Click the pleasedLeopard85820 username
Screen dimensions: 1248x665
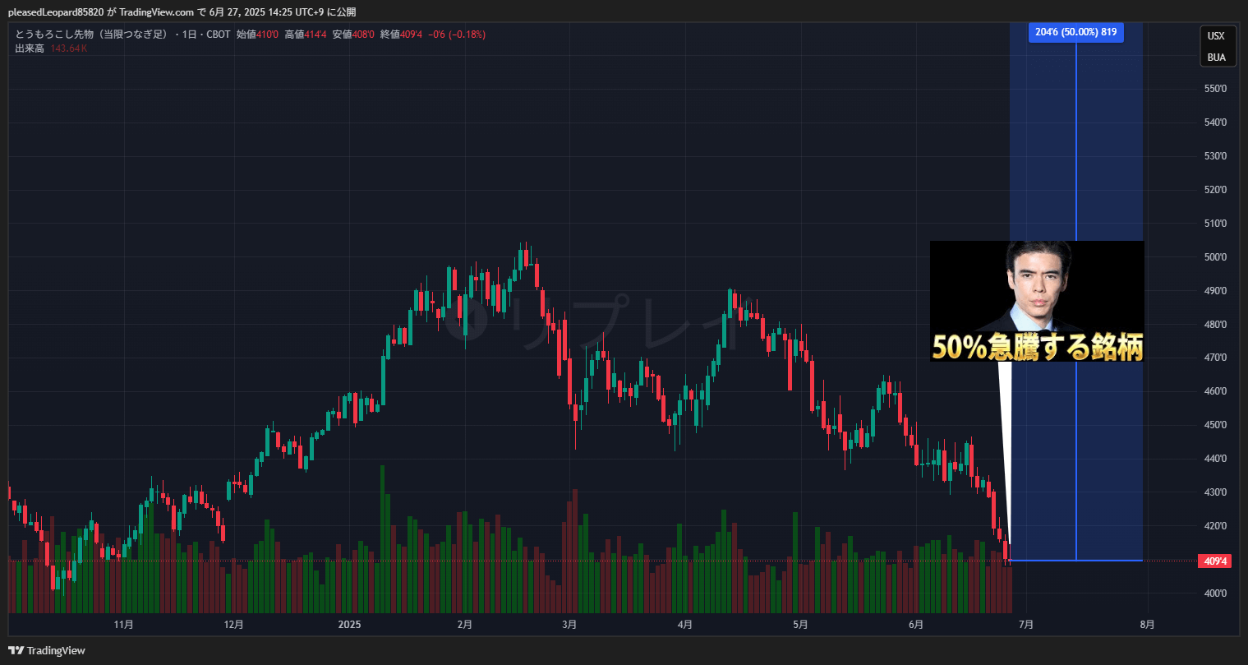tap(56, 12)
